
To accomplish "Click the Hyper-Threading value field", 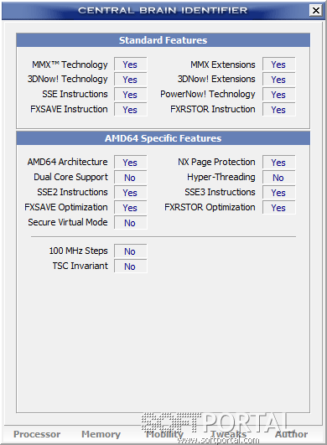I will click(x=278, y=178).
